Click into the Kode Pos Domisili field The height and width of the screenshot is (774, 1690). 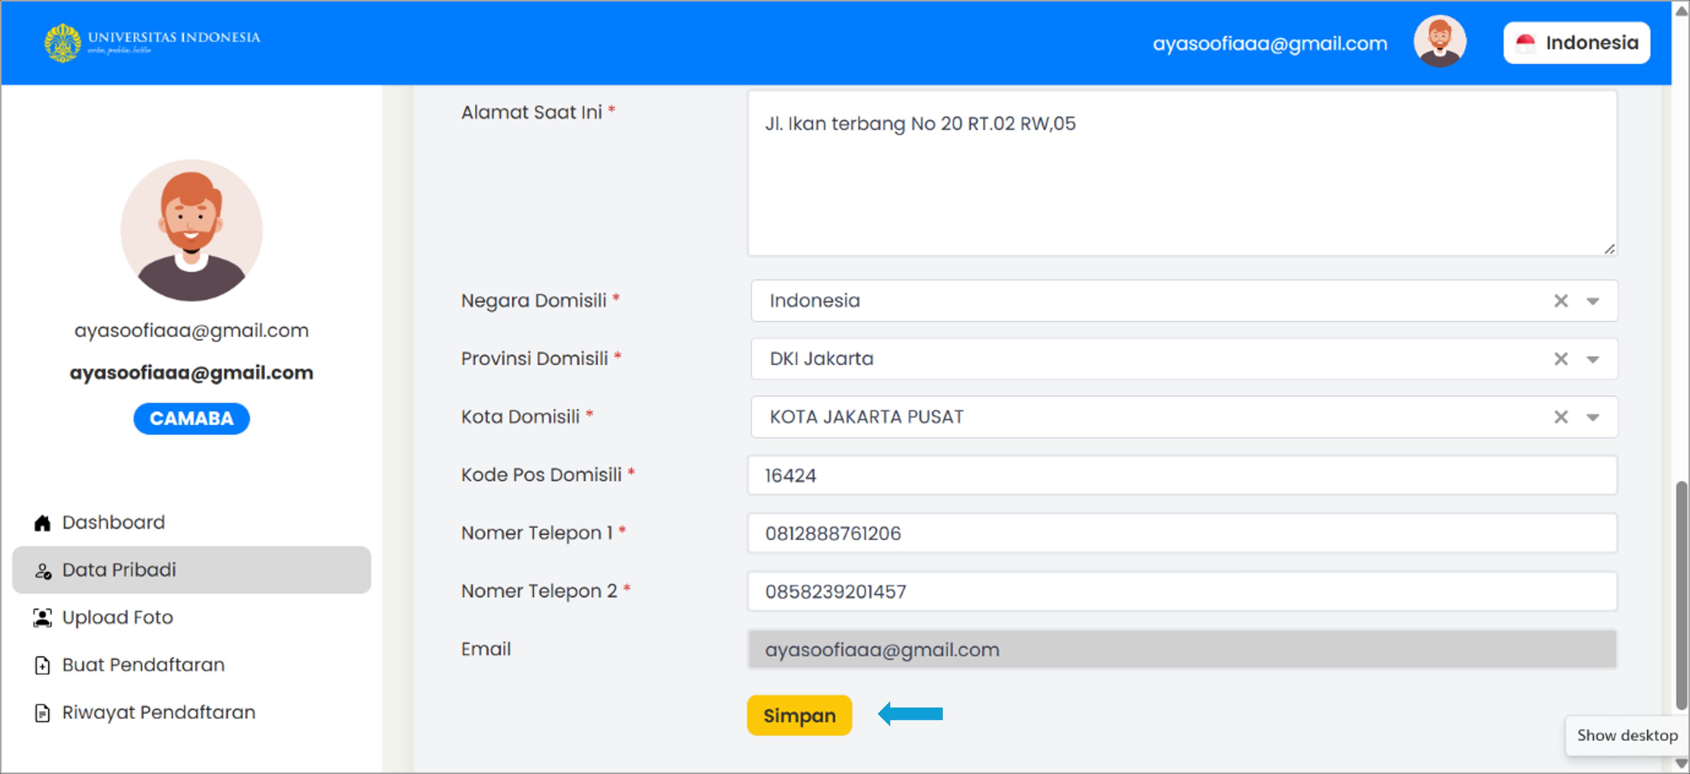coord(1181,475)
